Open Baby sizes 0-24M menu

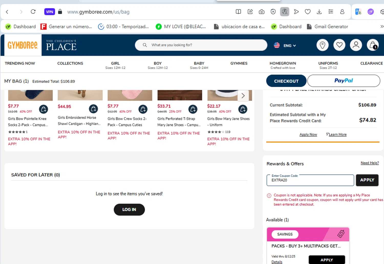click(x=199, y=65)
